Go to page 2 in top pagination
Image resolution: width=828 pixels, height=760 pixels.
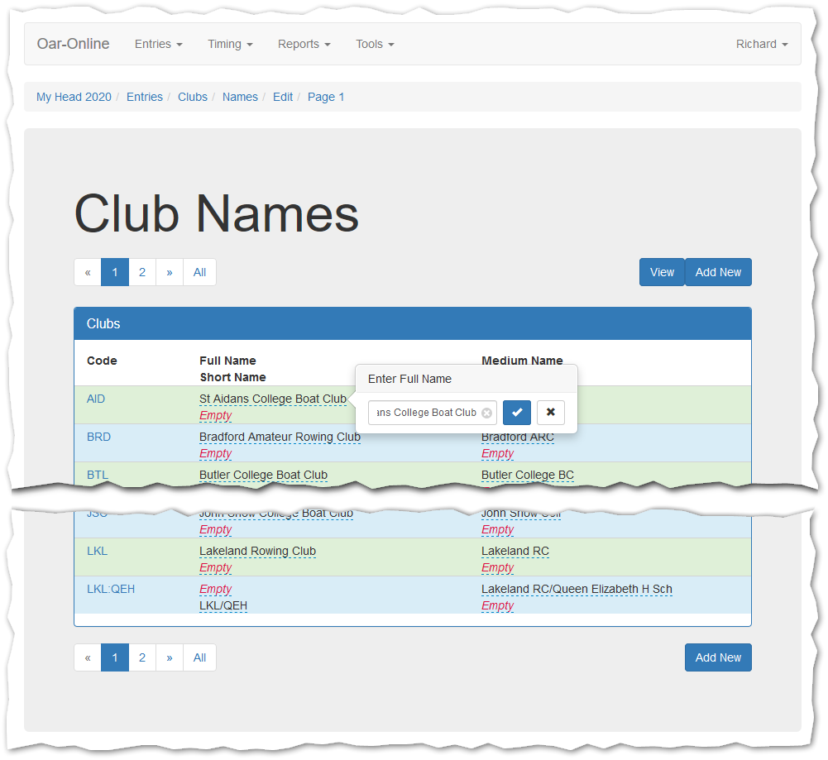(142, 272)
